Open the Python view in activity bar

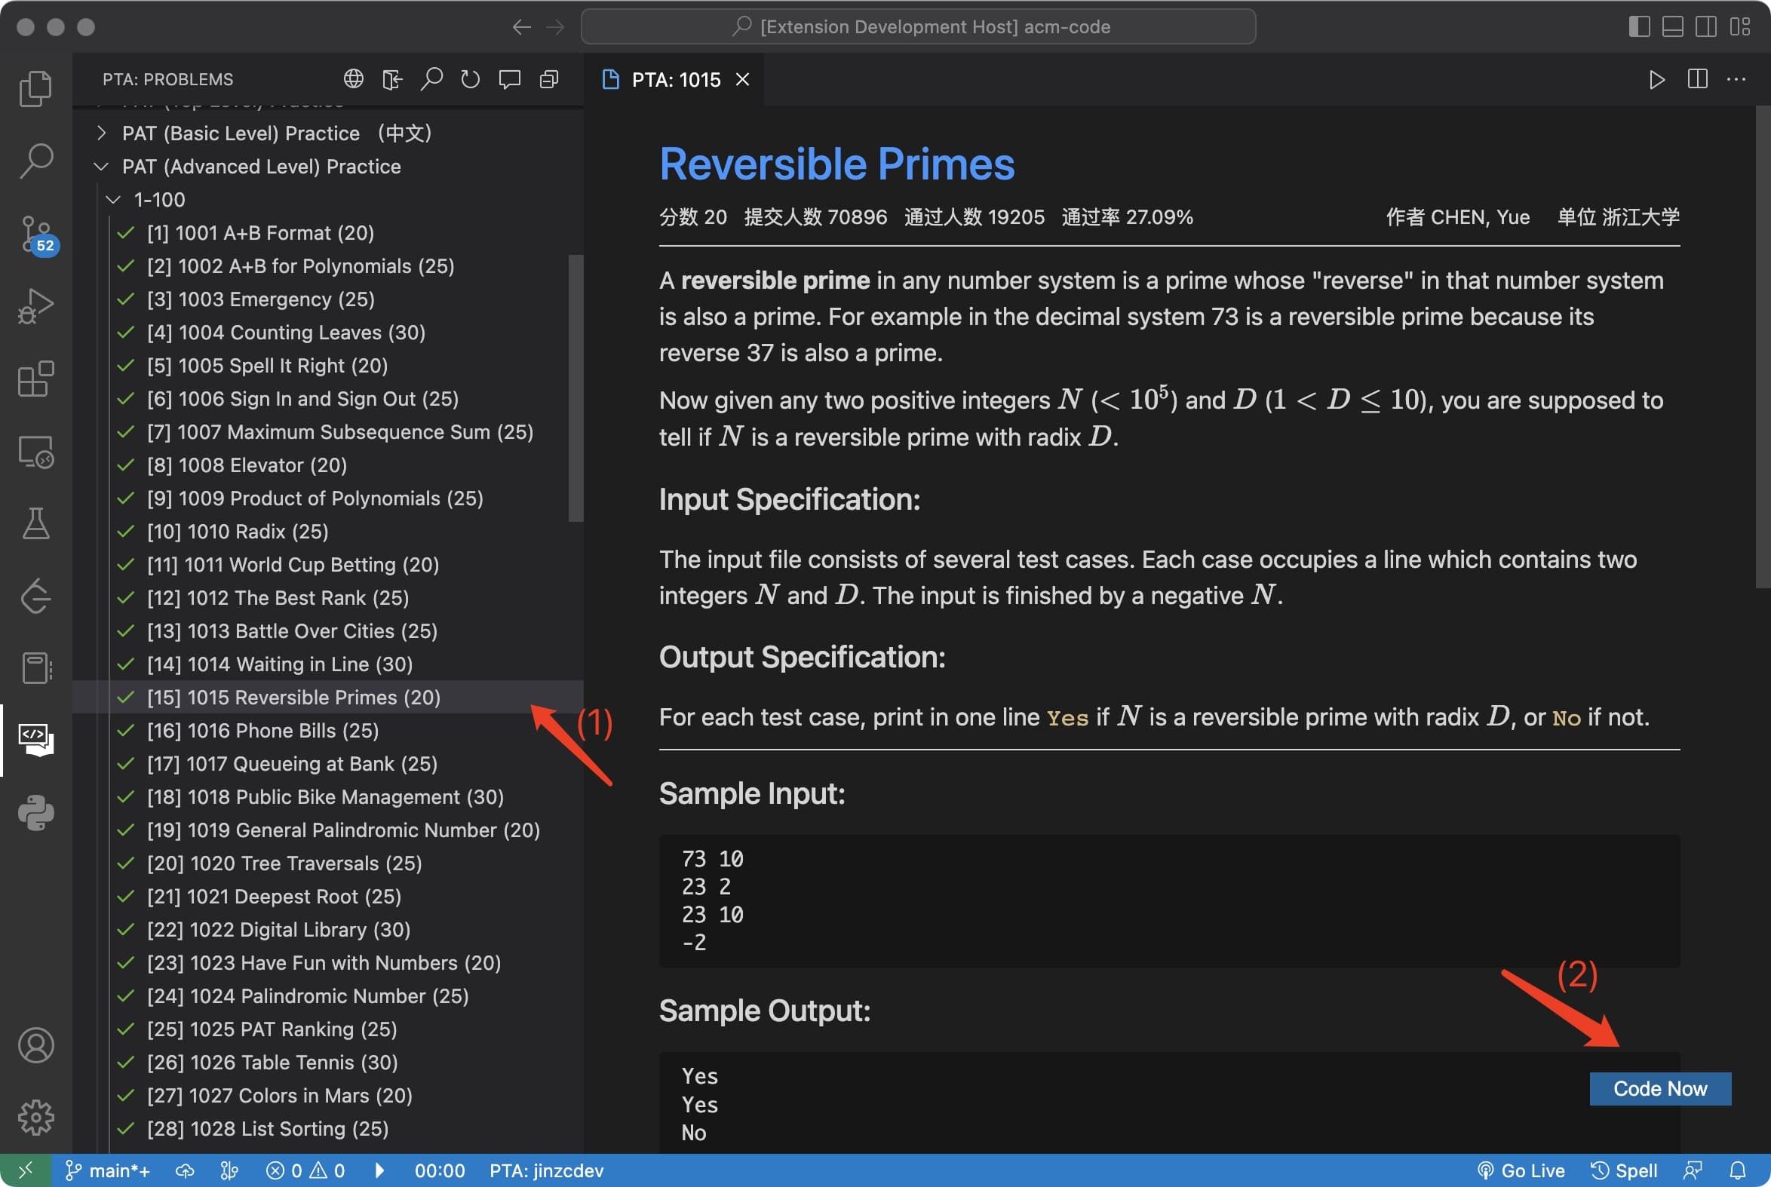click(x=35, y=813)
